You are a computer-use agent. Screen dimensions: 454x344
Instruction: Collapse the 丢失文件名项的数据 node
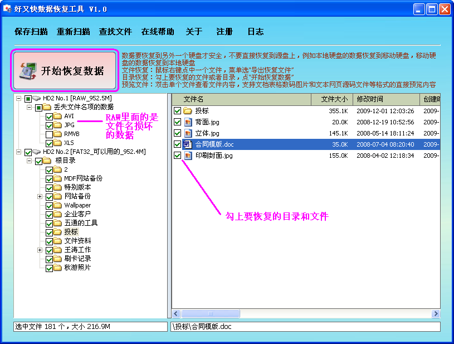point(29,108)
